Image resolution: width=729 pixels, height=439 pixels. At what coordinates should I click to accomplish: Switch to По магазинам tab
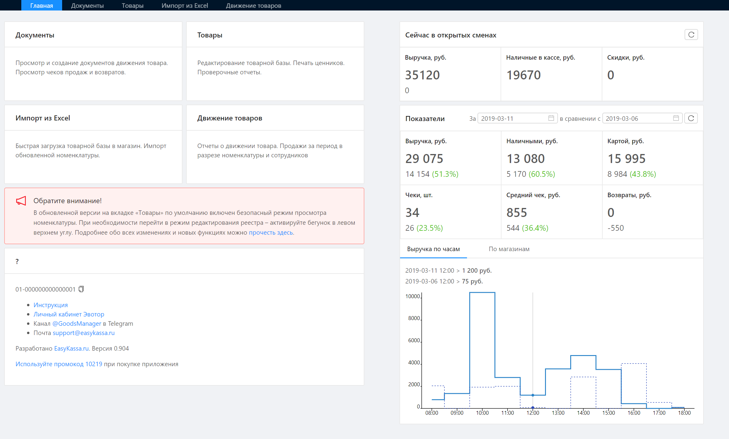[509, 249]
